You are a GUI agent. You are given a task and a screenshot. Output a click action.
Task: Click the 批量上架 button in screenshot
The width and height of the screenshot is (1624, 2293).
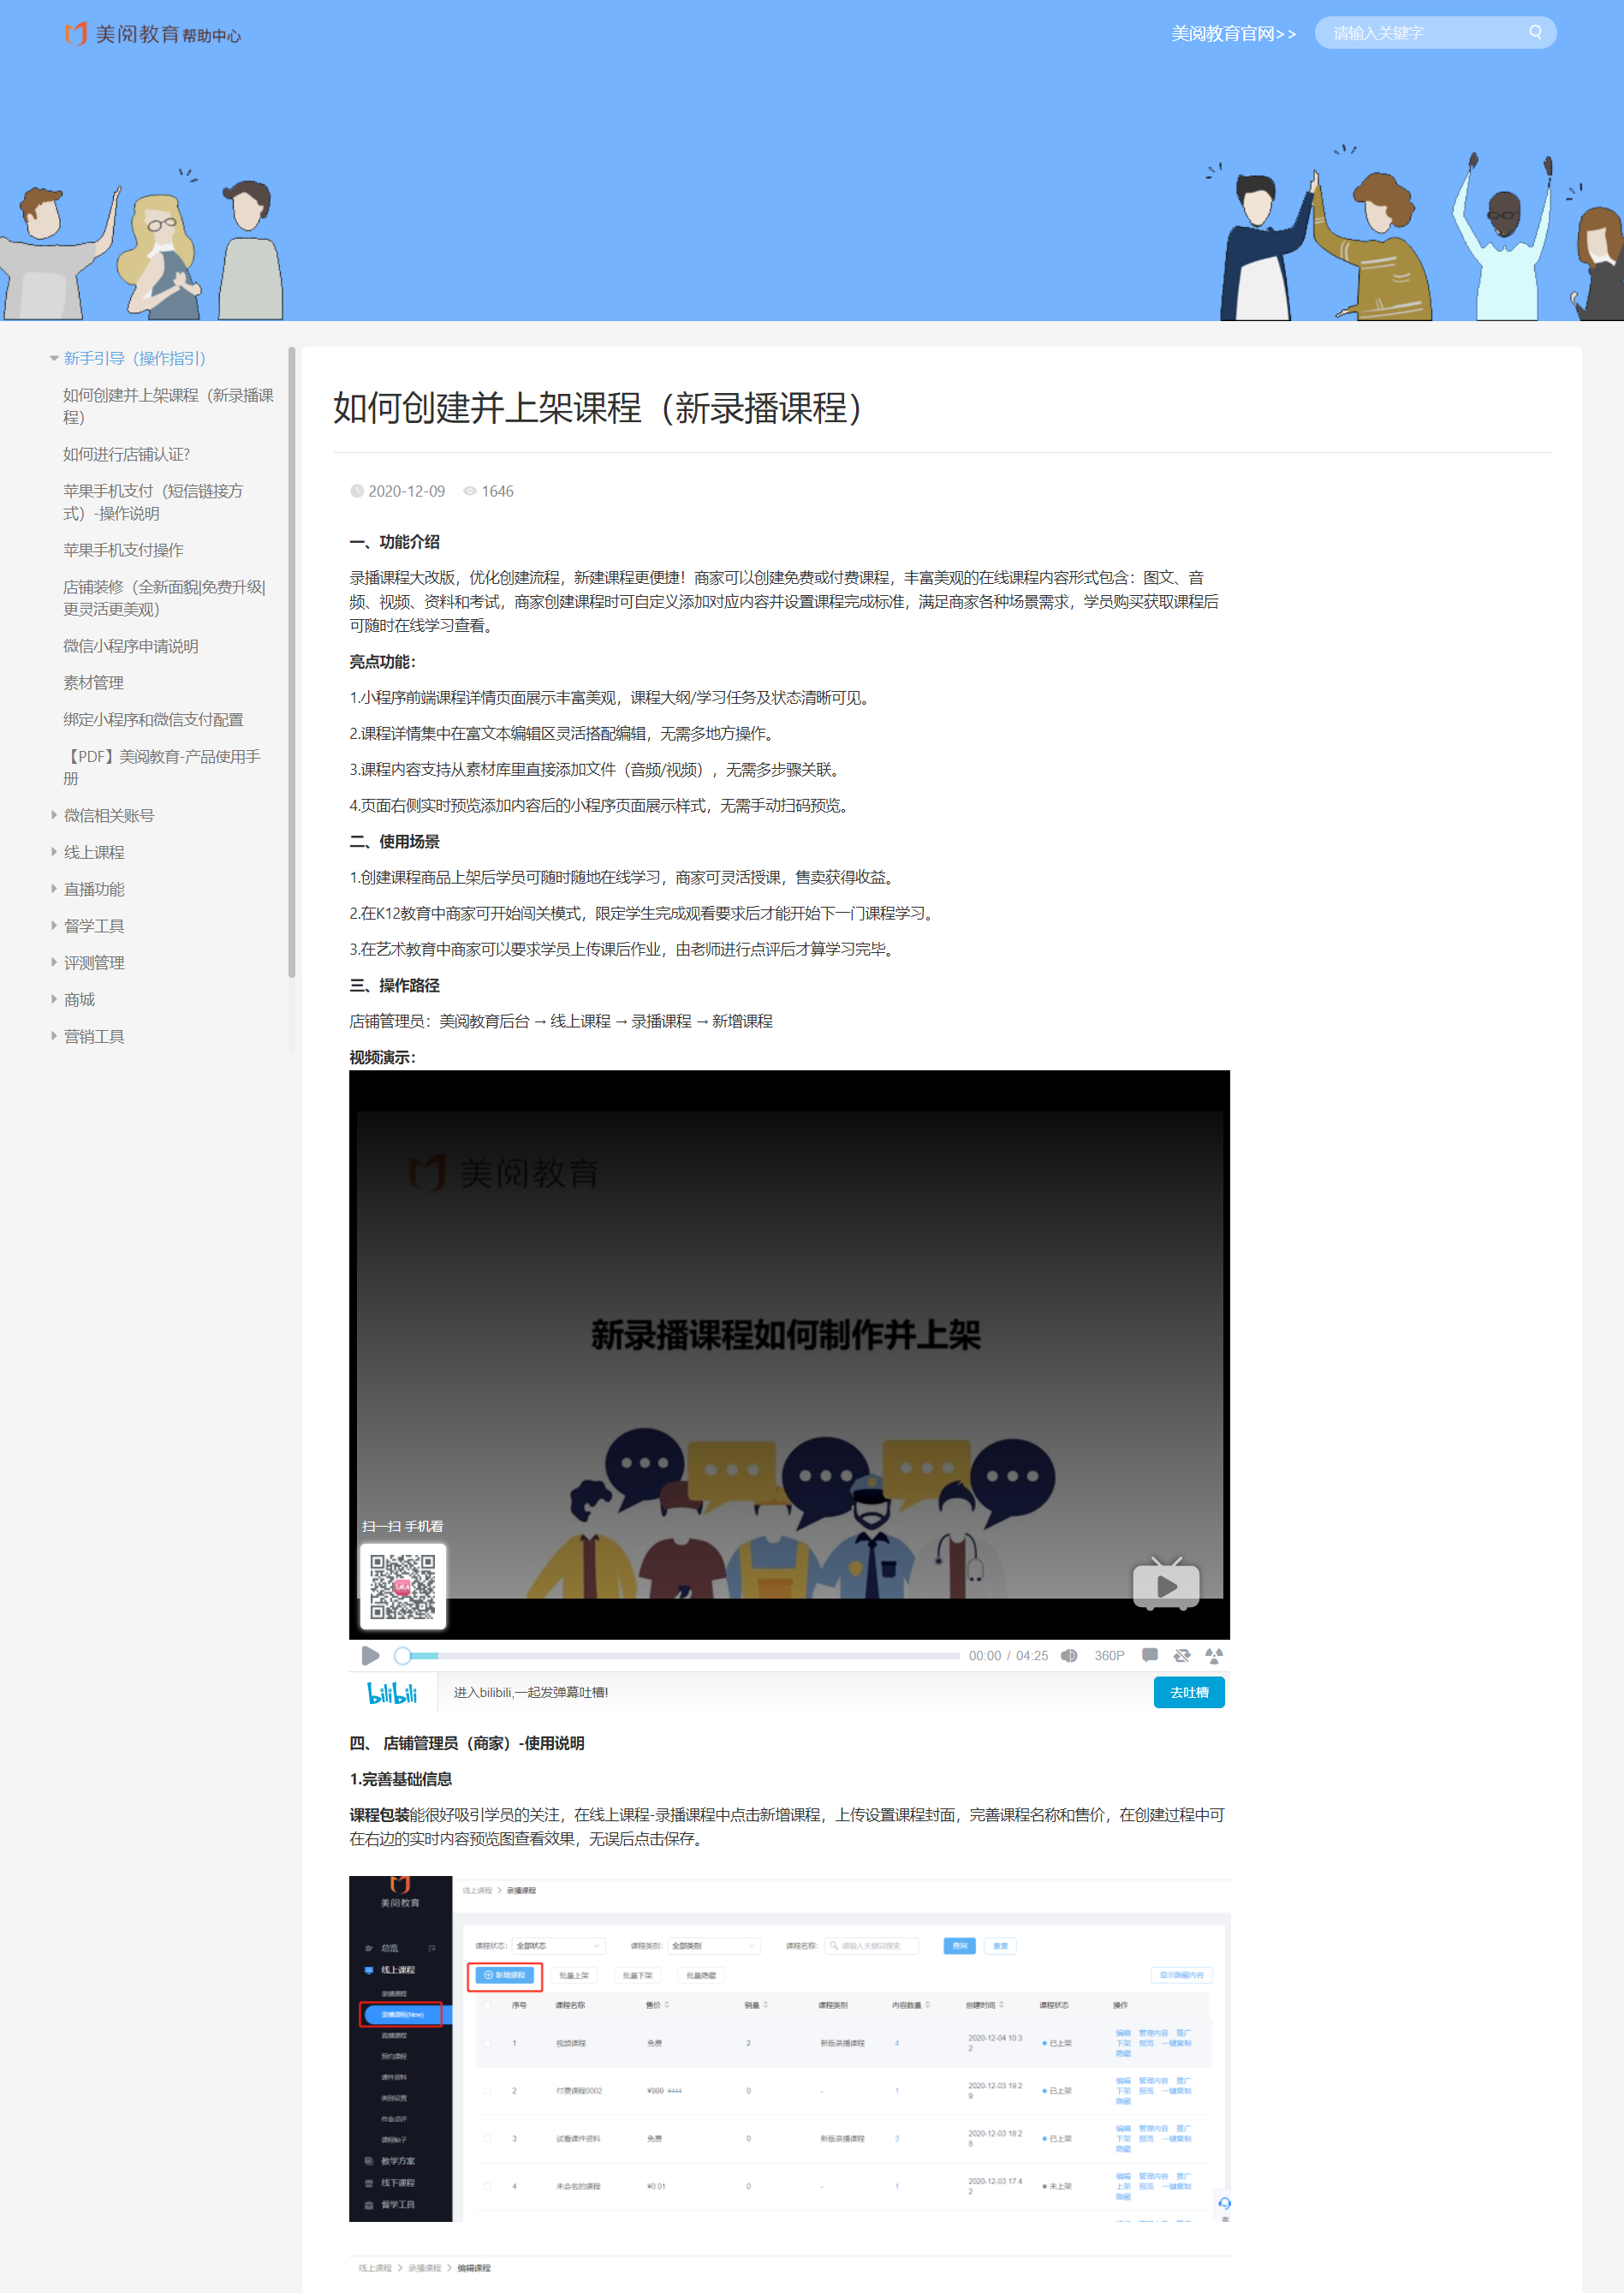[x=573, y=1976]
